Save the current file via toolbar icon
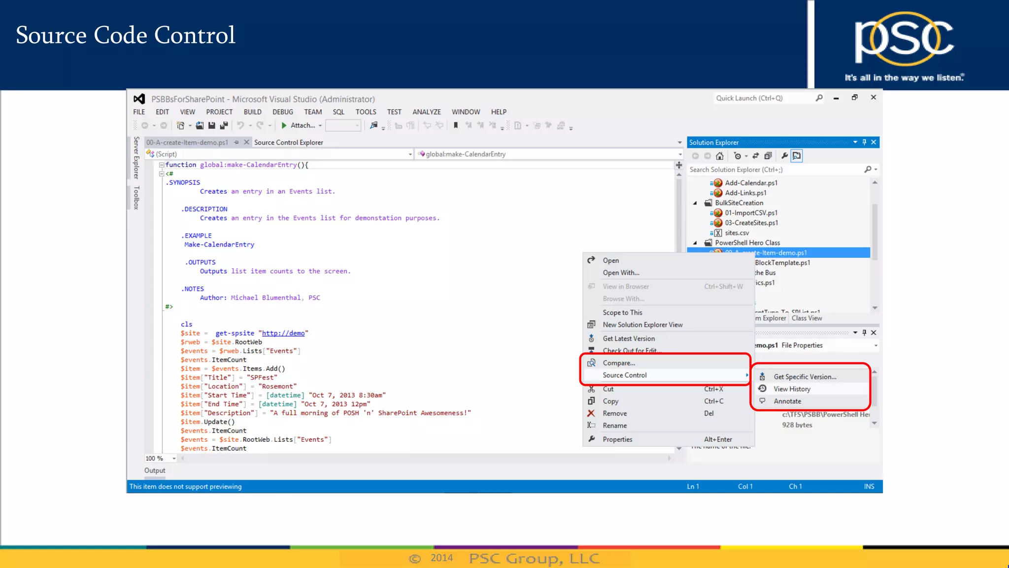 pyautogui.click(x=212, y=126)
